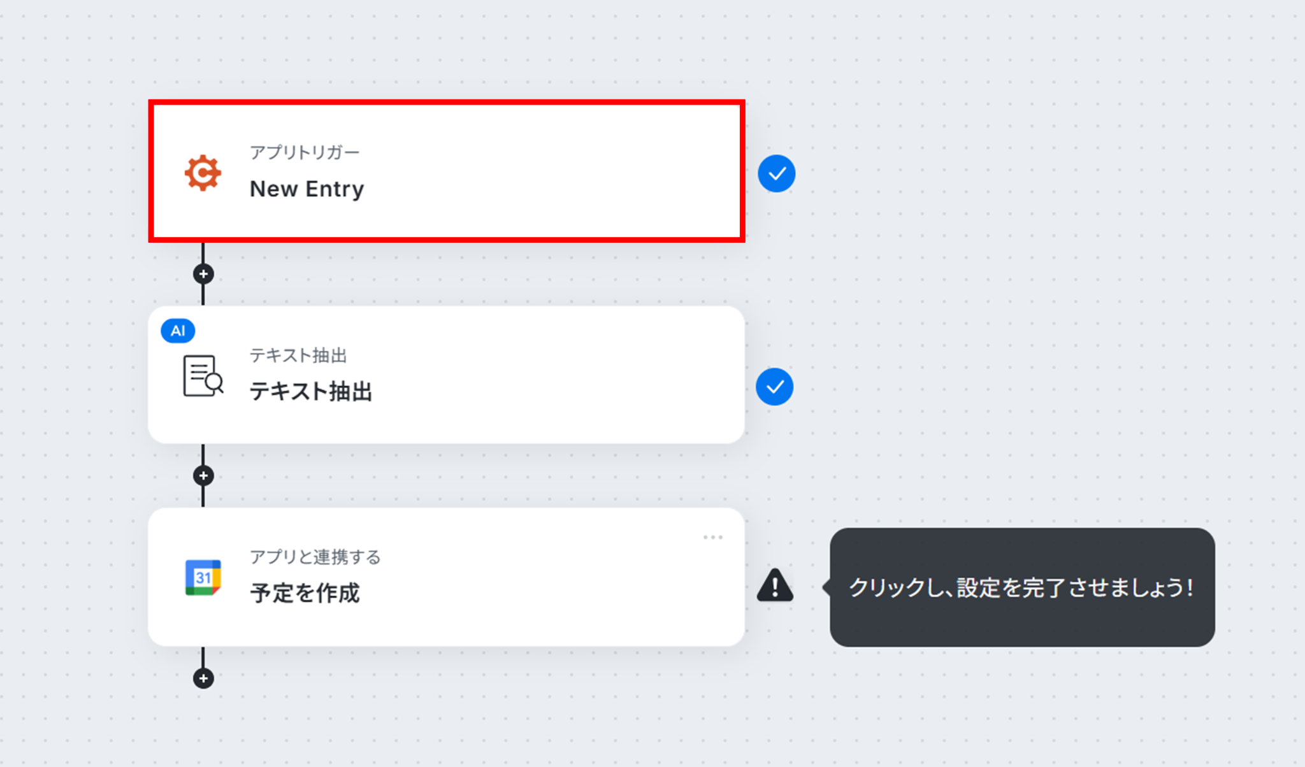Image resolution: width=1305 pixels, height=767 pixels.
Task: Click the アプリと連携する label text
Action: click(x=315, y=557)
